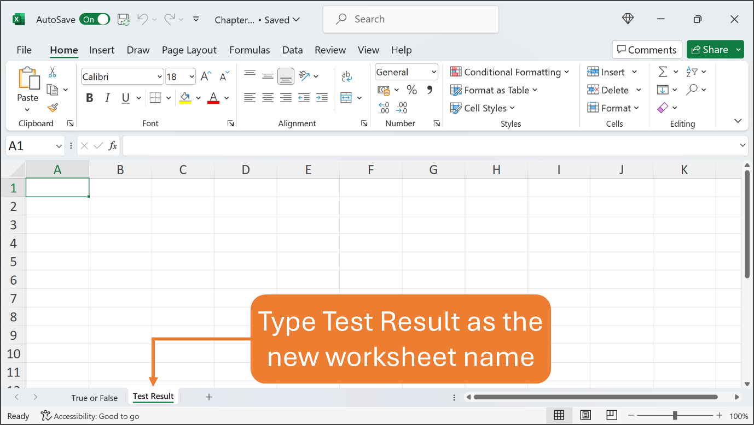This screenshot has height=425, width=754.
Task: Align text right
Action: tap(286, 98)
